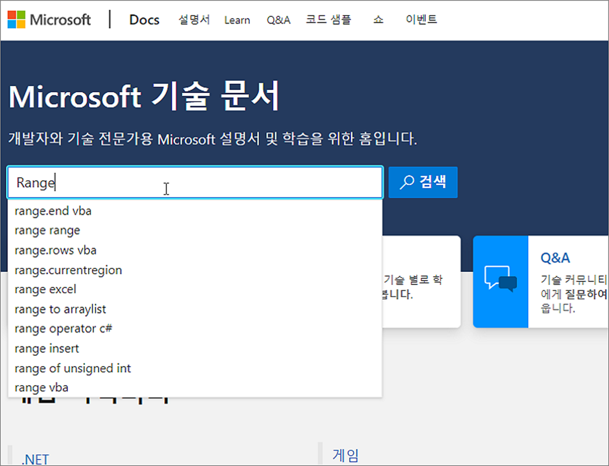Open the Learn menu item
Viewport: 609px width, 466px height.
[237, 20]
